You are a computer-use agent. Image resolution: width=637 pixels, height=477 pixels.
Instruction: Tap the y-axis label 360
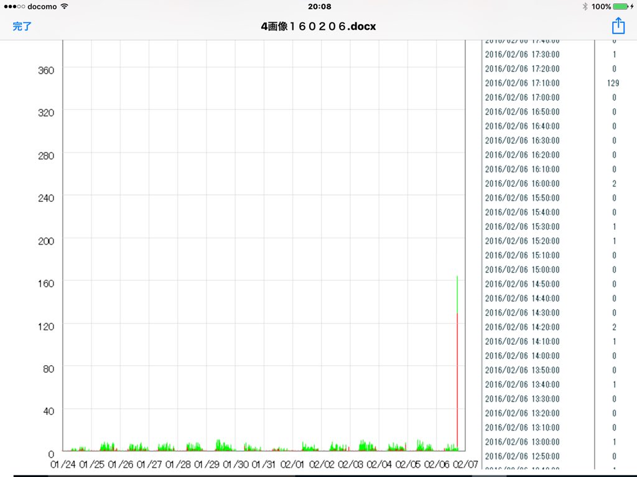click(x=46, y=71)
